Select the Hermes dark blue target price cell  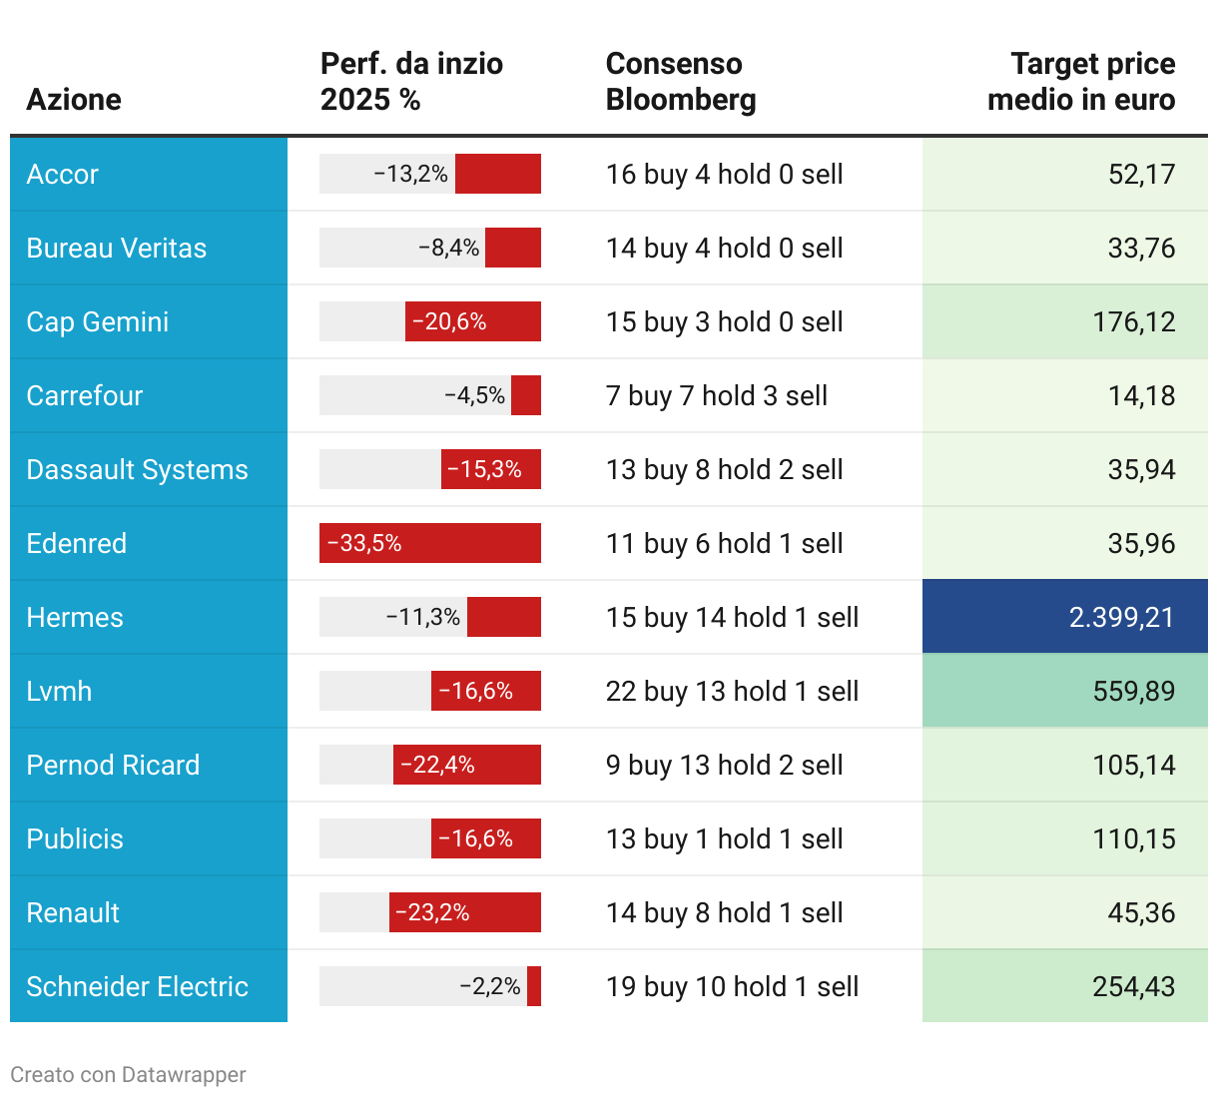click(1064, 617)
